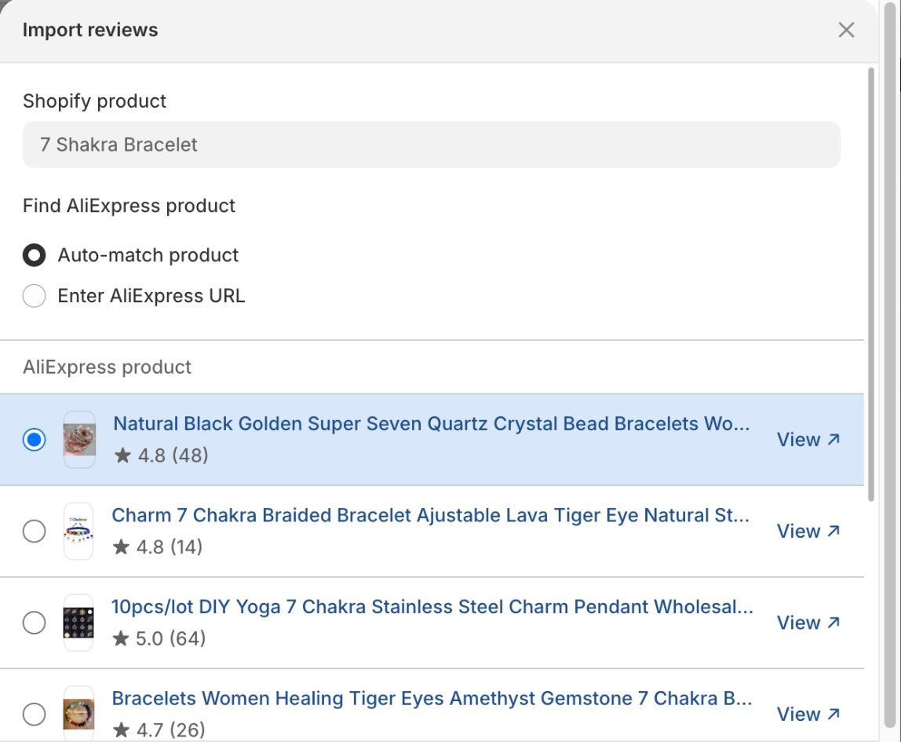Choose the Charm 7 Chakra Braided Bracelet radio
The height and width of the screenshot is (742, 901).
click(x=34, y=531)
